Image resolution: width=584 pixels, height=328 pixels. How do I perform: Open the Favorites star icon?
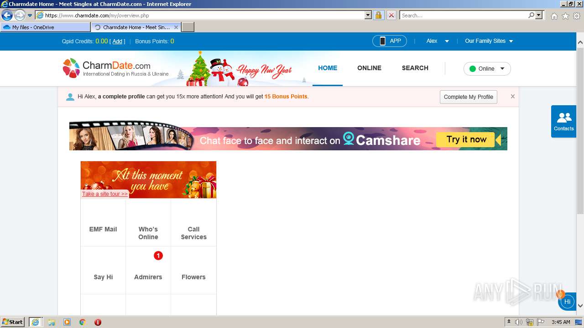point(565,16)
